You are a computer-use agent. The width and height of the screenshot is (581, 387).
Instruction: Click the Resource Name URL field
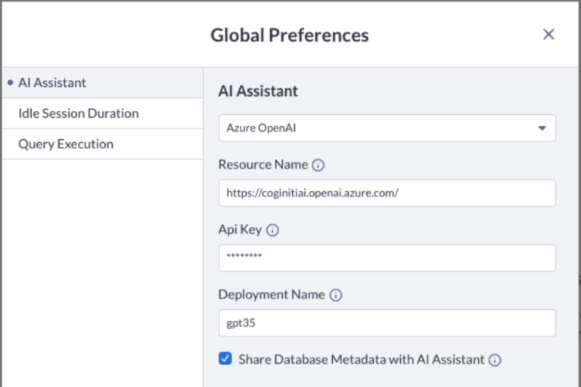tap(387, 193)
